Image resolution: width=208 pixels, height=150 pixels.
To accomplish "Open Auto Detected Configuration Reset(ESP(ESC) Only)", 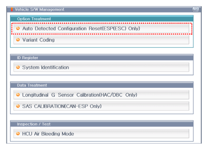I will [x=101, y=28].
